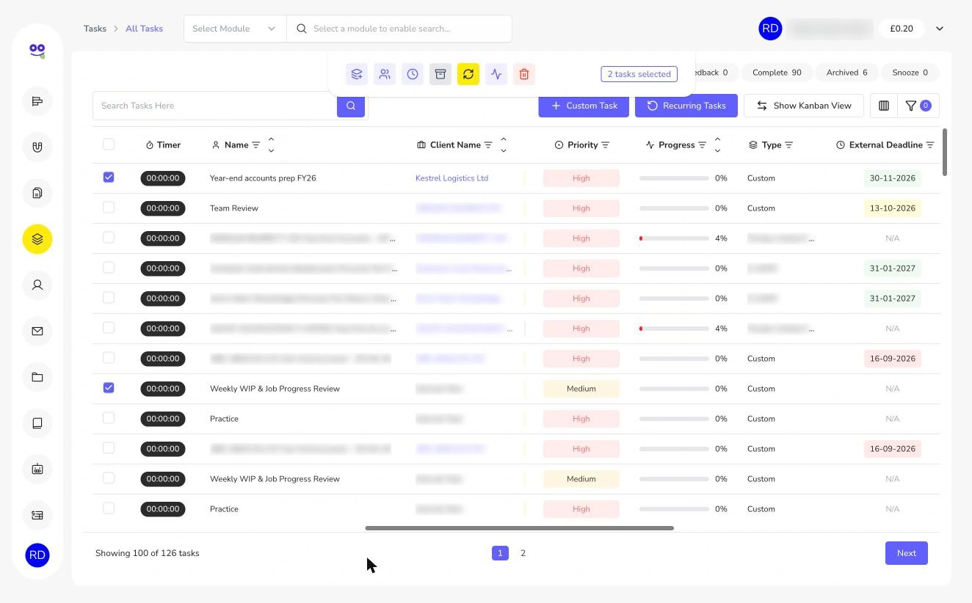This screenshot has height=603, width=972.
Task: Check the select-all checkbox in the table header
Action: [x=109, y=145]
